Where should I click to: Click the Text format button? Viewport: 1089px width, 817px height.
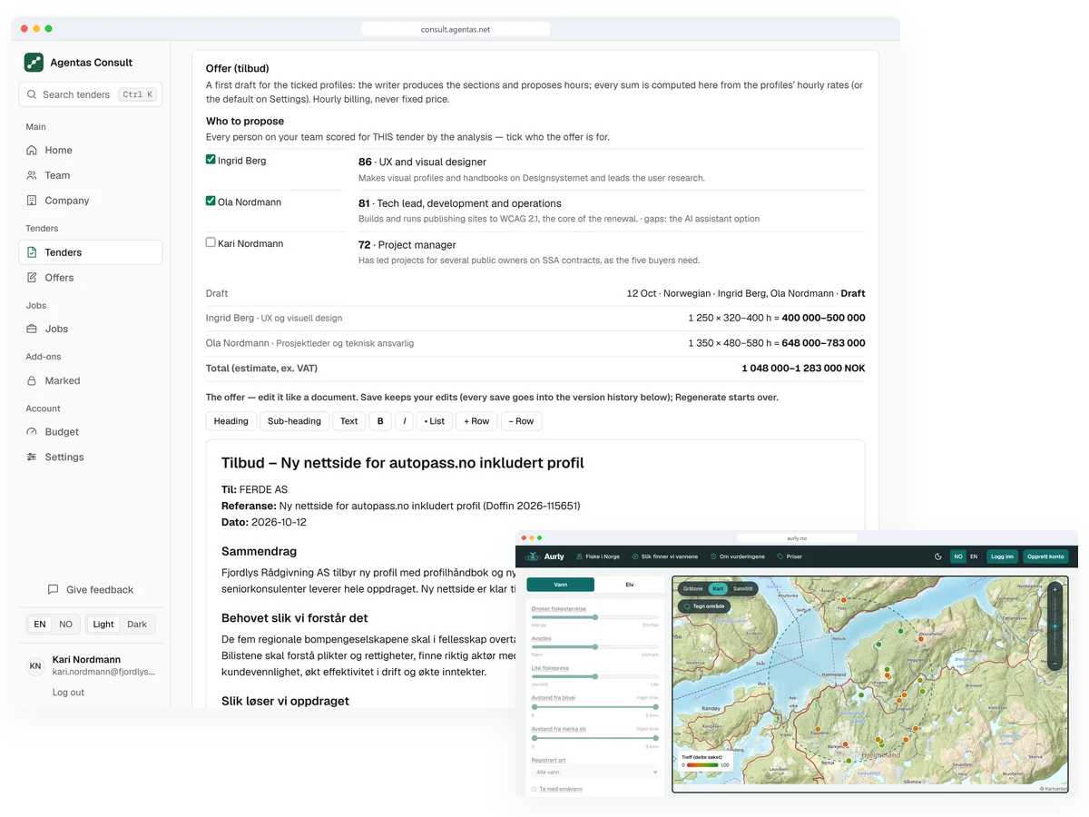click(349, 421)
